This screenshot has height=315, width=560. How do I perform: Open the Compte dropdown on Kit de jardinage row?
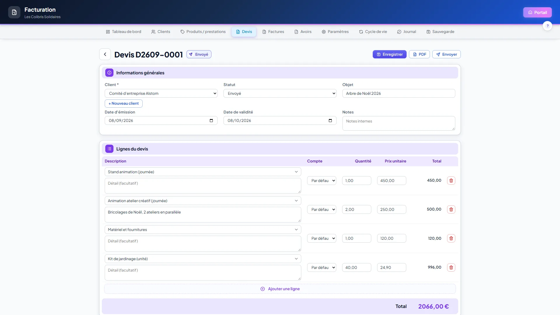click(321, 267)
